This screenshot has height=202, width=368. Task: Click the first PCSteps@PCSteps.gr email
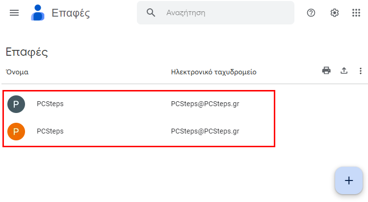[205, 104]
